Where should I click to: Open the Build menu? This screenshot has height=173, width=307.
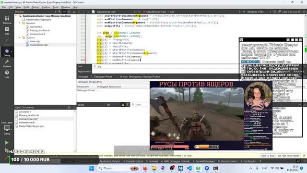coord(26,7)
